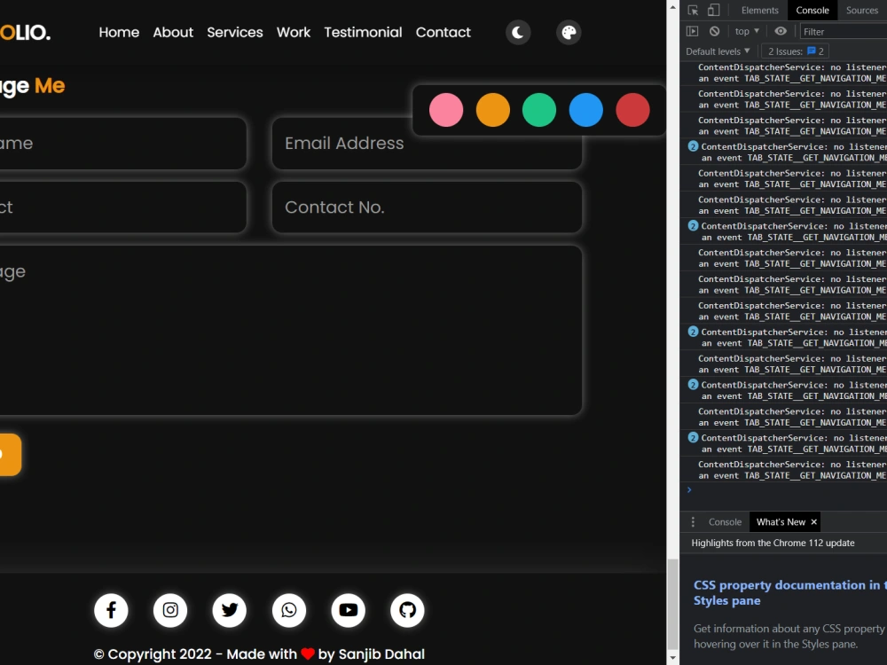This screenshot has height=665, width=887.
Task: Select the orange theme color
Action: (492, 110)
